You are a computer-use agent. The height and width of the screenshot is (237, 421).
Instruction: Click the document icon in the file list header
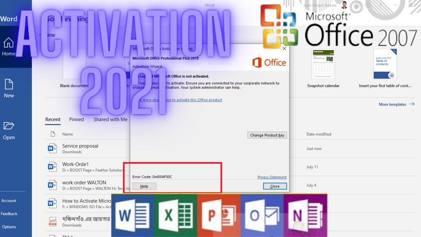click(52, 134)
